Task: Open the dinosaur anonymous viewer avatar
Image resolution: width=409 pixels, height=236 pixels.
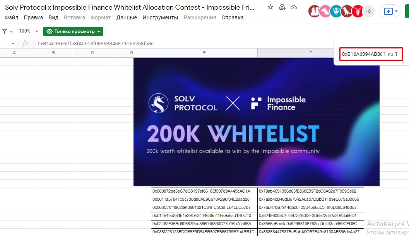Action: [x=346, y=11]
